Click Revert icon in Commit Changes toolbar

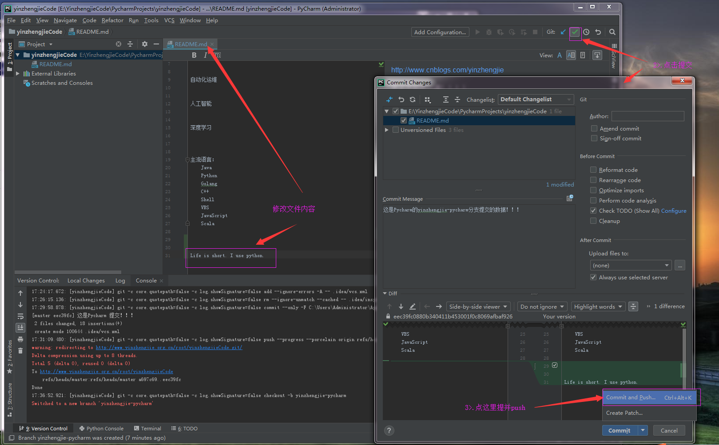(401, 99)
